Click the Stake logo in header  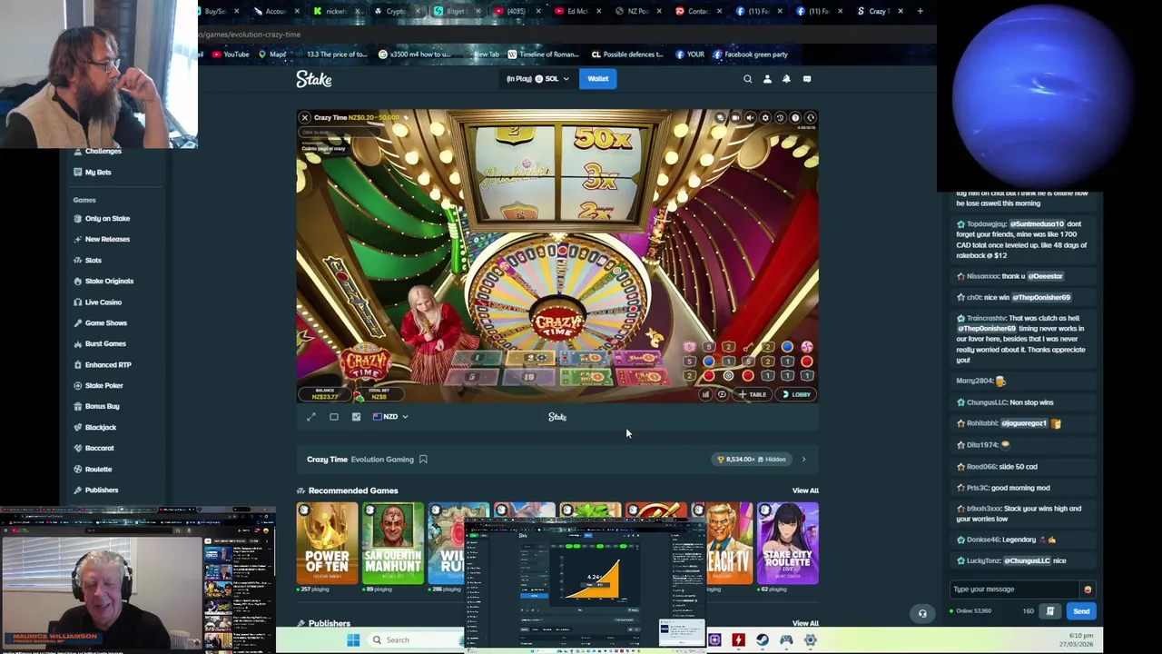click(x=314, y=80)
